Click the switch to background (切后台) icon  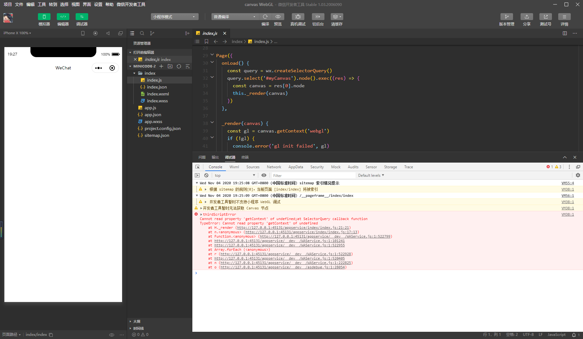tap(318, 17)
